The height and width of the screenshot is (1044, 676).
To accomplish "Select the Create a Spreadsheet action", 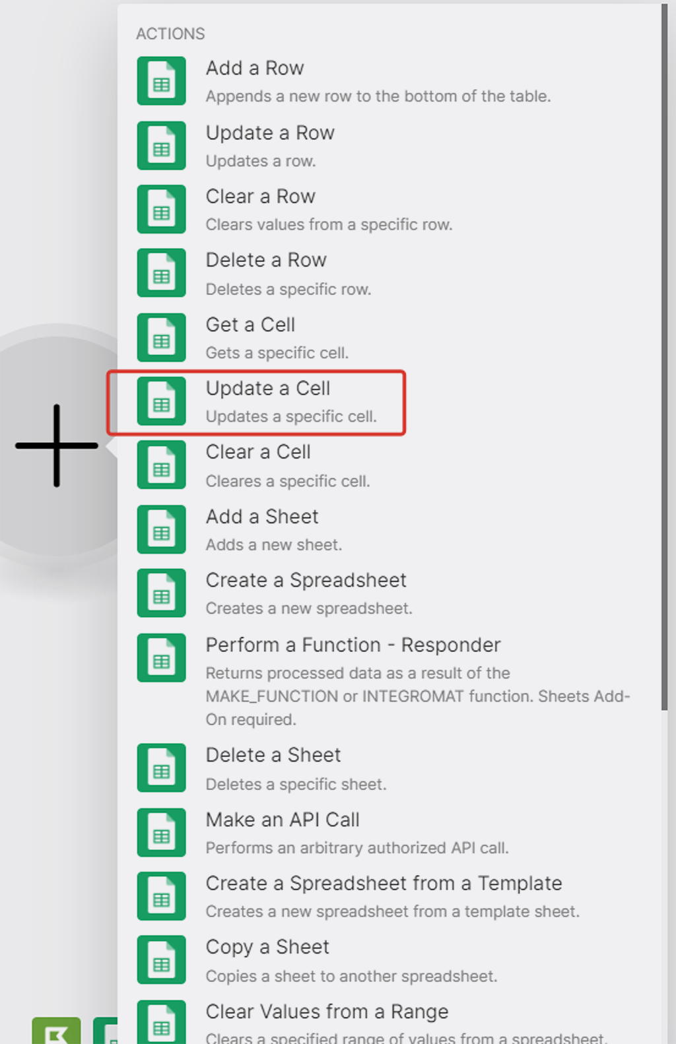I will [x=389, y=593].
